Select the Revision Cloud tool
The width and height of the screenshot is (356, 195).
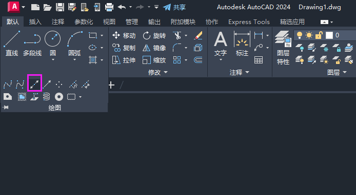point(71,97)
